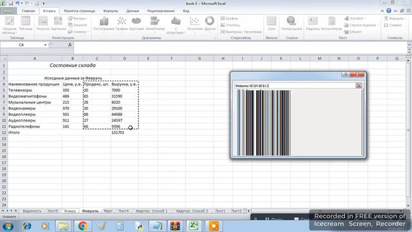This screenshot has height=232, width=412.
Task: Select the title cell Состояние склада
Action: click(x=73, y=65)
